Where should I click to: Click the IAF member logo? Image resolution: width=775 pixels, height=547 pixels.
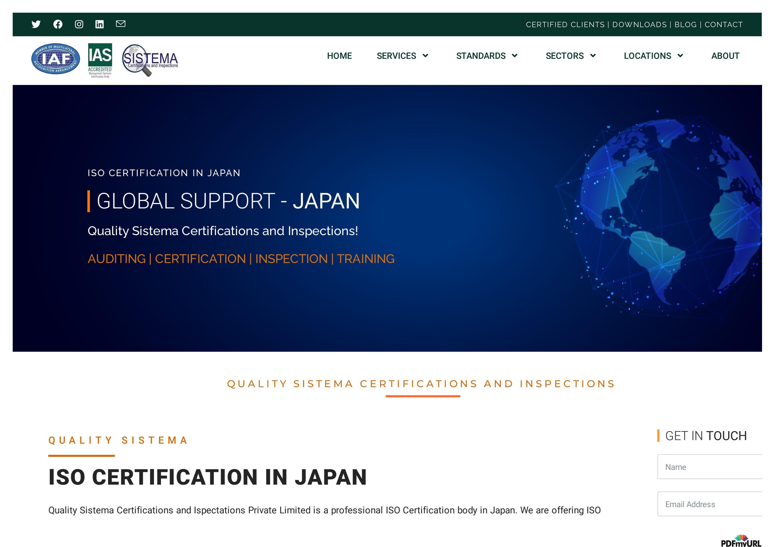55,59
